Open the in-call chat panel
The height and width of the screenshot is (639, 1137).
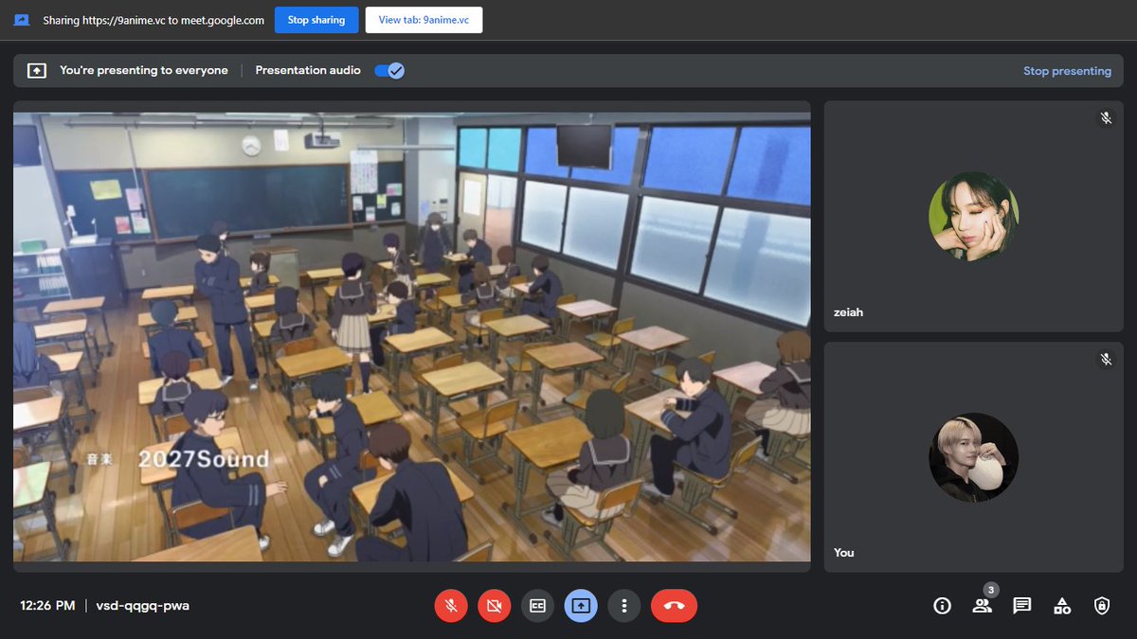tap(1021, 606)
